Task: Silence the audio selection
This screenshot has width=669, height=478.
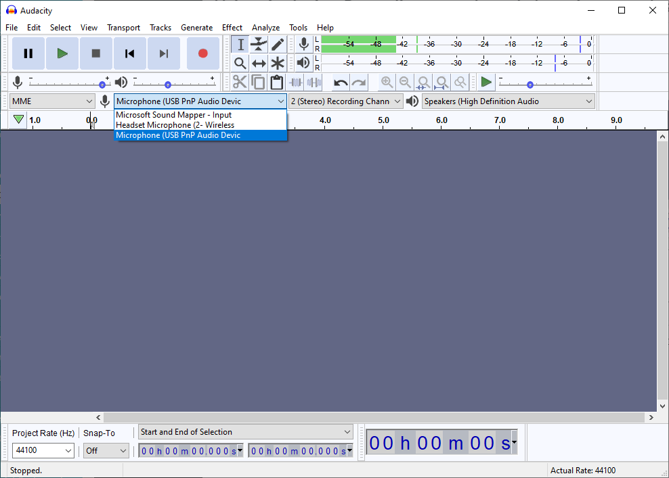Action: 314,82
